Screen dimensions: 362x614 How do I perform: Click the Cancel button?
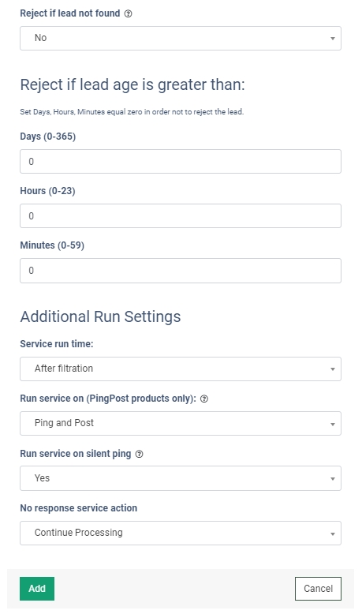click(x=318, y=589)
